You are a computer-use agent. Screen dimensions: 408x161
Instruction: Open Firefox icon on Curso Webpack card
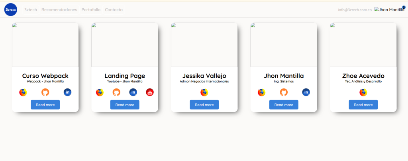(x=23, y=92)
